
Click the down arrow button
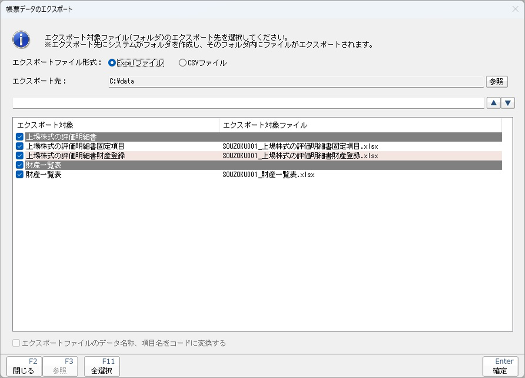[x=508, y=103]
